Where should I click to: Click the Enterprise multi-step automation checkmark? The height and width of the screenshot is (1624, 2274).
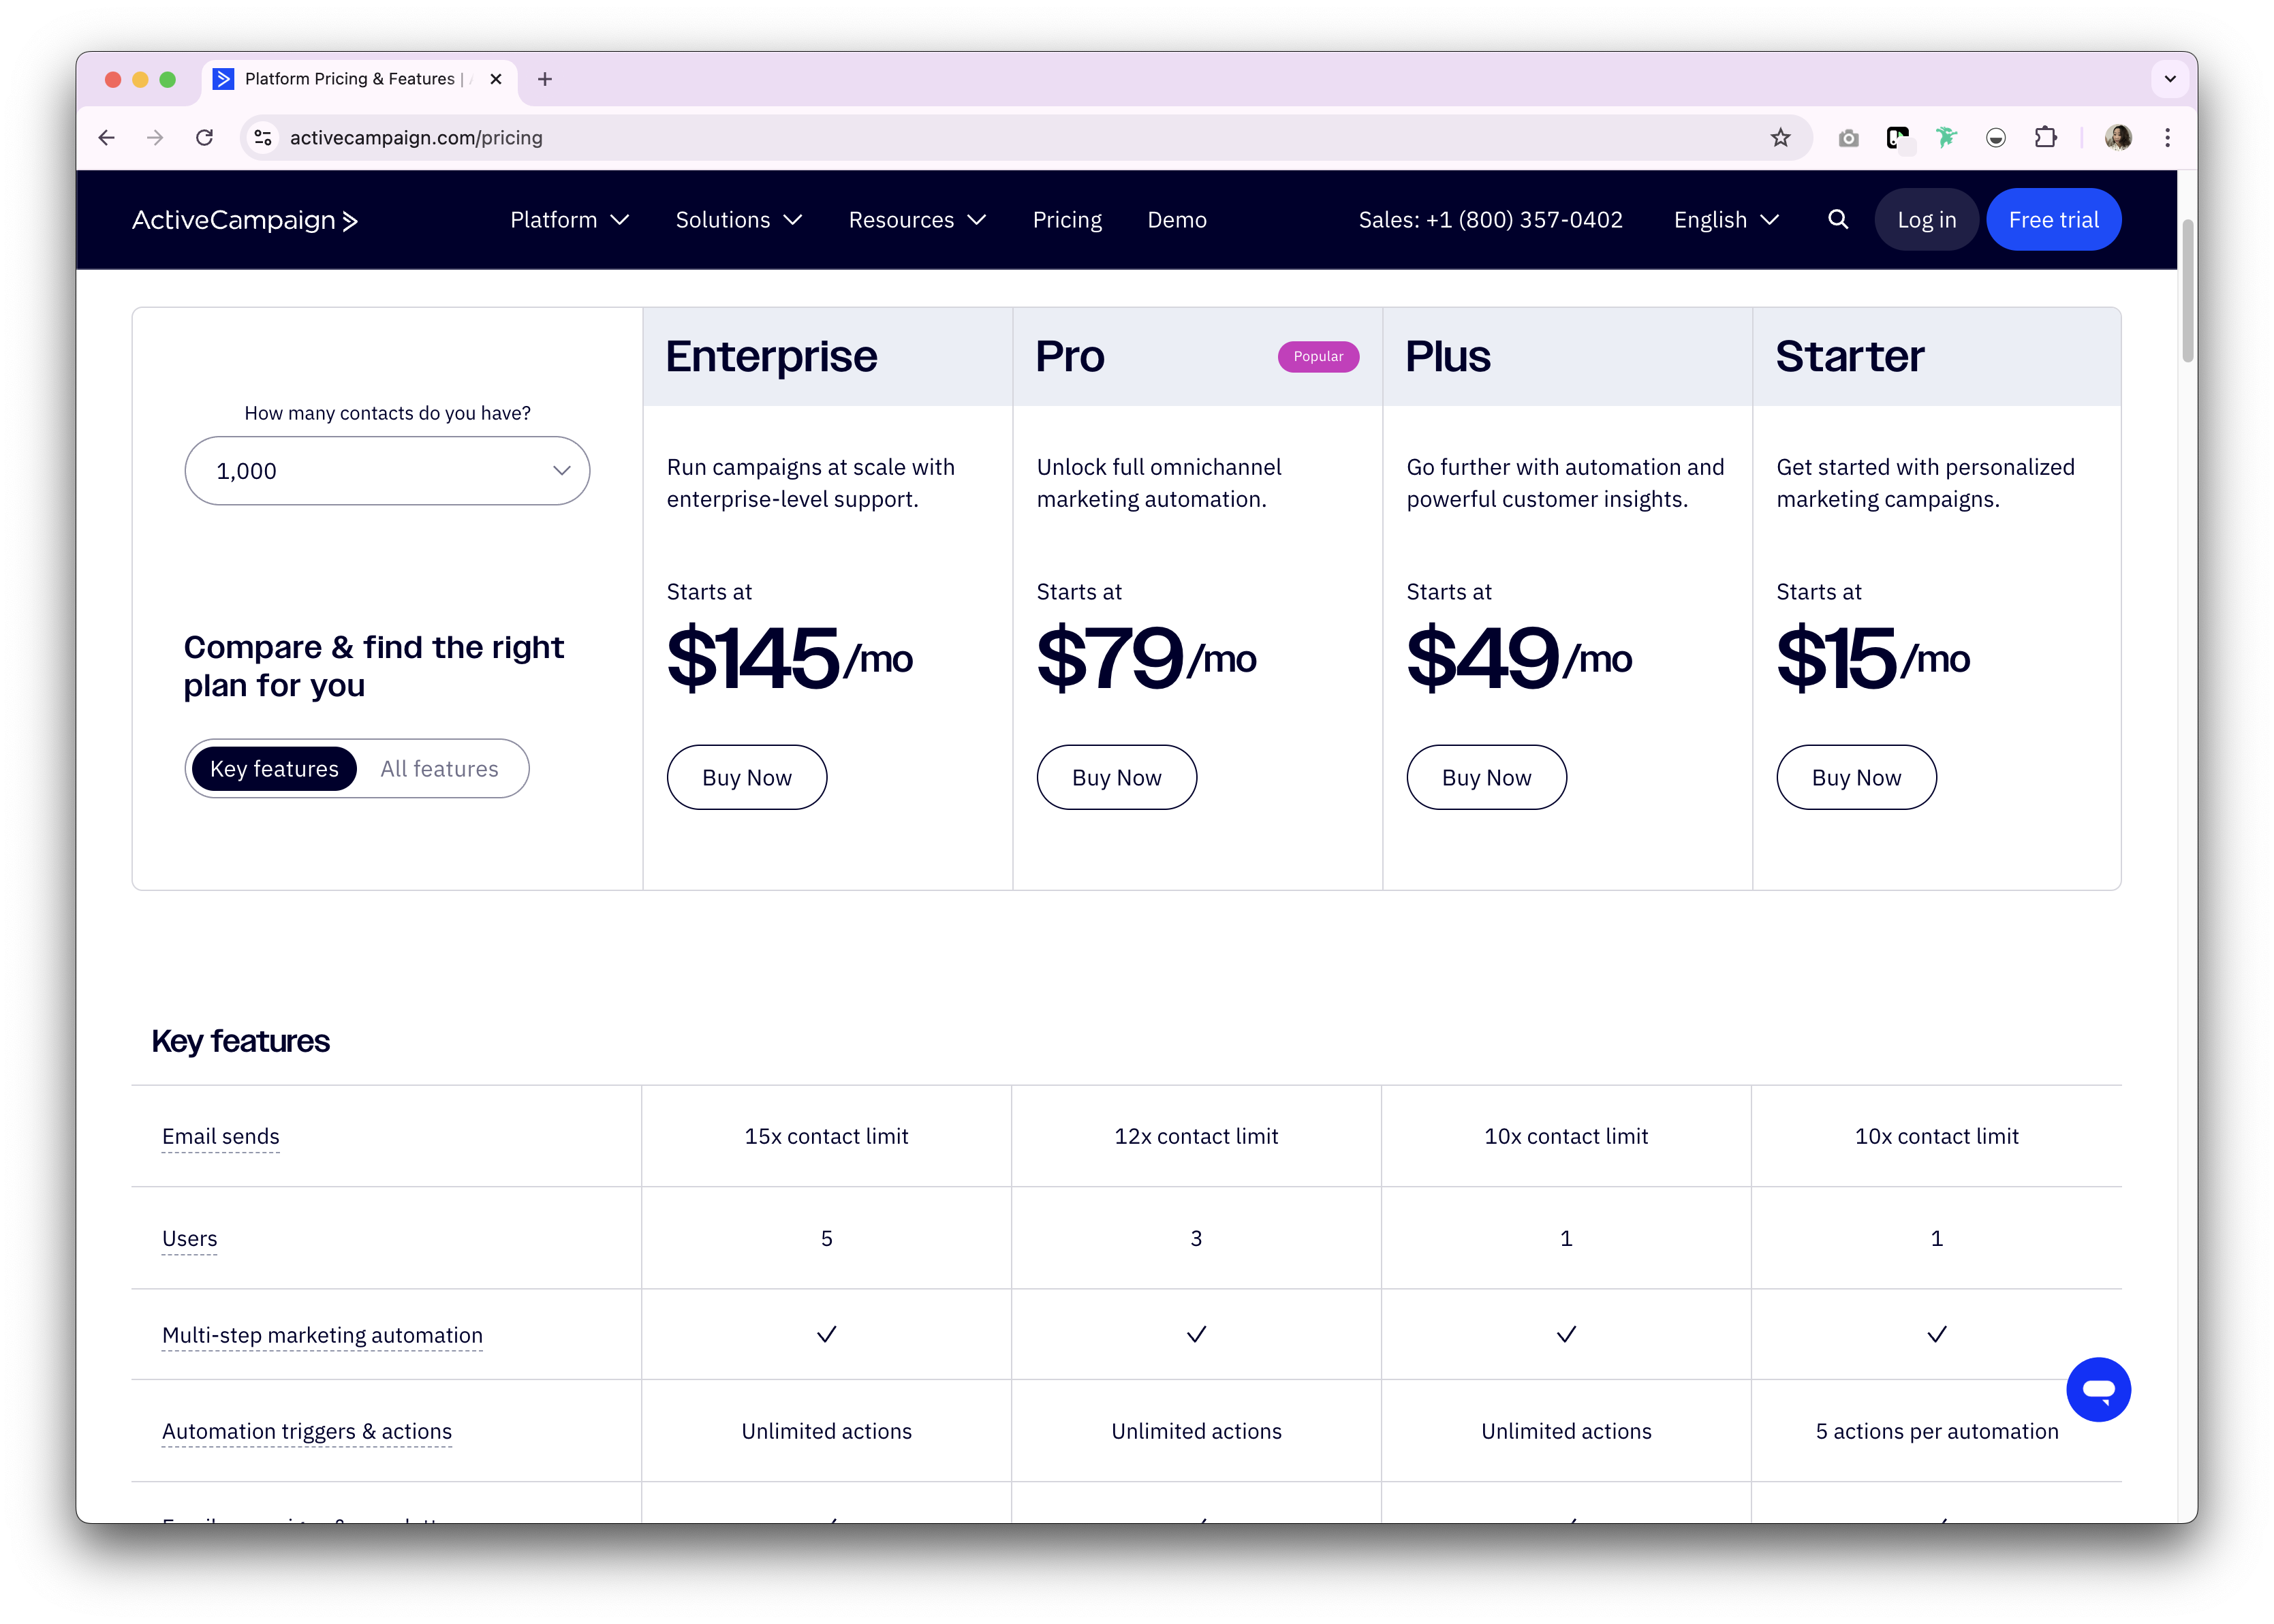827,1335
